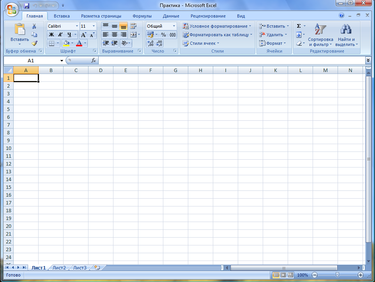375x282 pixels.
Task: Toggle bottom vertical alignment
Action: [x=124, y=26]
